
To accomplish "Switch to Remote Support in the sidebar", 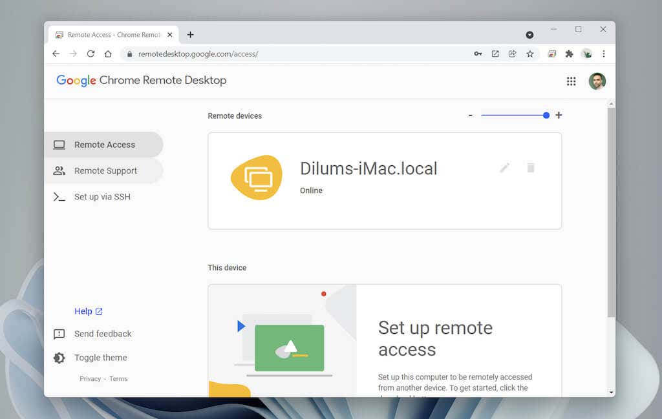I will (103, 170).
